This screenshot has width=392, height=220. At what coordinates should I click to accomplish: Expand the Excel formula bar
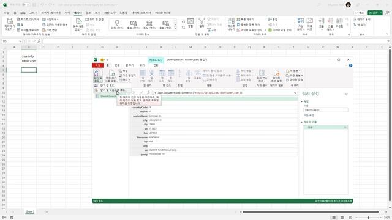[x=388, y=41]
